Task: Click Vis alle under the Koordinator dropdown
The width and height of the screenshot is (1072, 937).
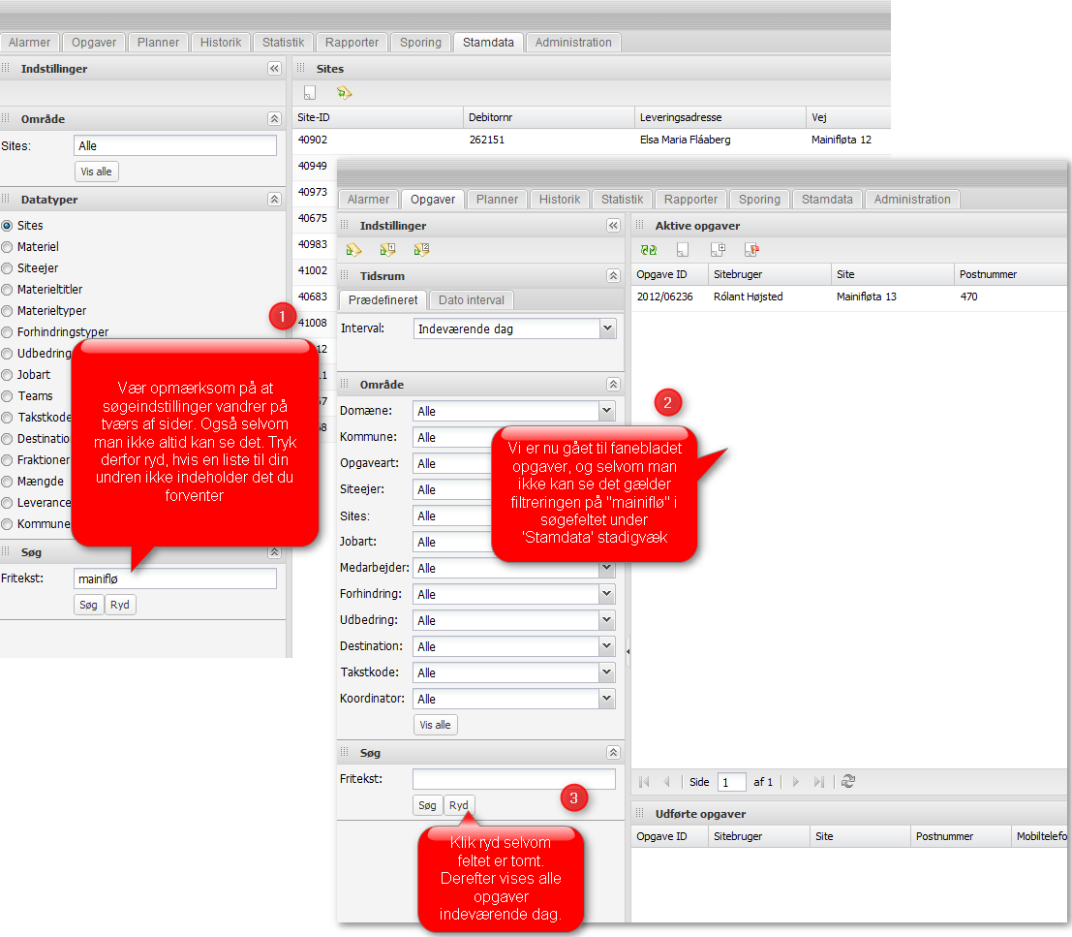Action: (x=435, y=725)
